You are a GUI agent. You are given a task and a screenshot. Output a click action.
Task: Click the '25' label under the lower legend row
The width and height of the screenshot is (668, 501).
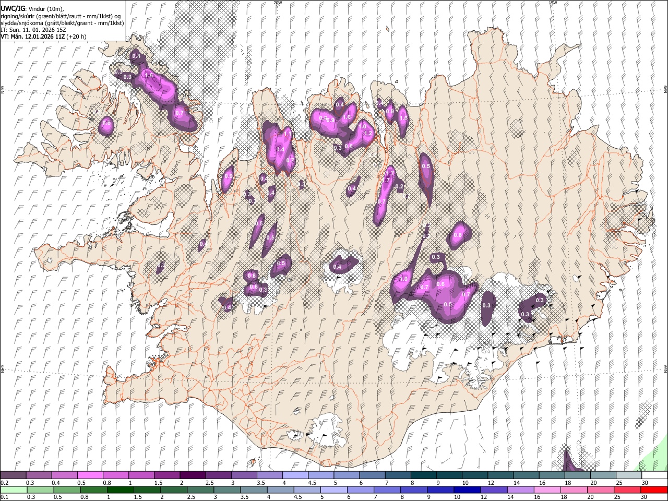coord(618,497)
